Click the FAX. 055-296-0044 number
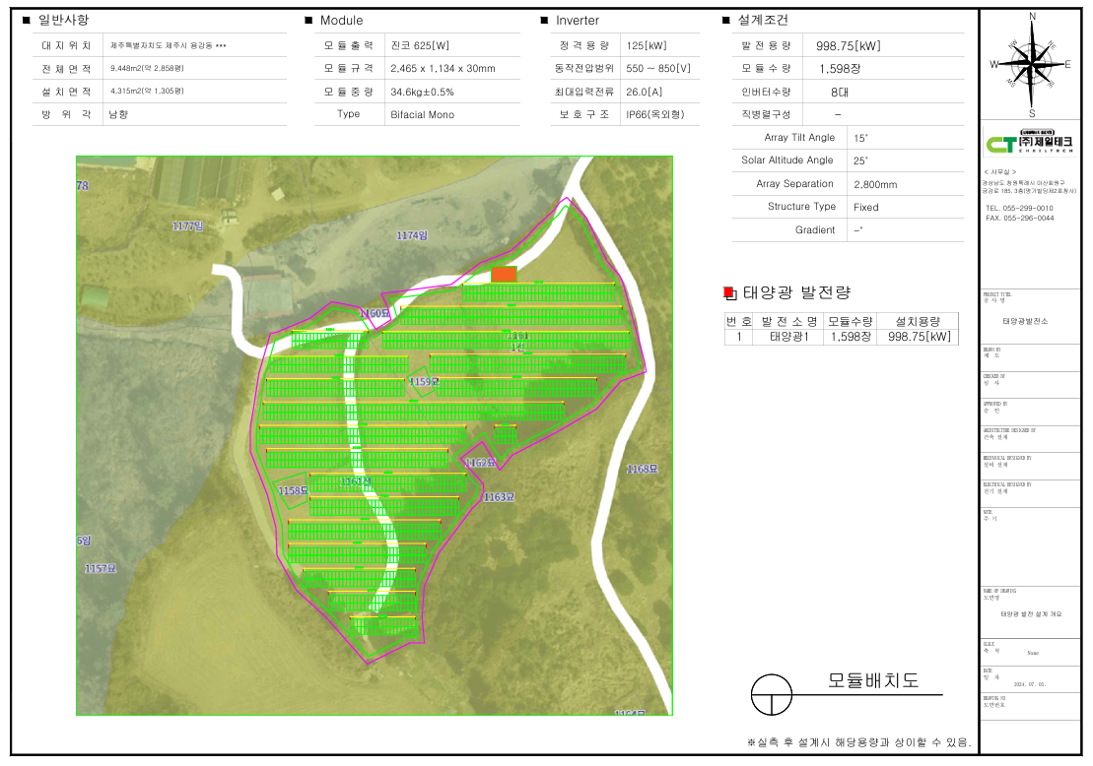This screenshot has height=766, width=1093. pos(1019,218)
